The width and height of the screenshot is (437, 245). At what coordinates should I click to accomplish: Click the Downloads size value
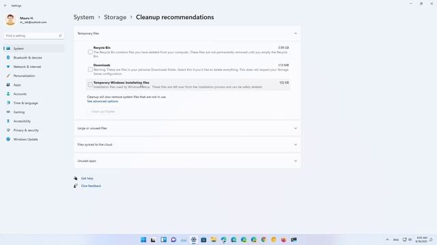click(283, 65)
